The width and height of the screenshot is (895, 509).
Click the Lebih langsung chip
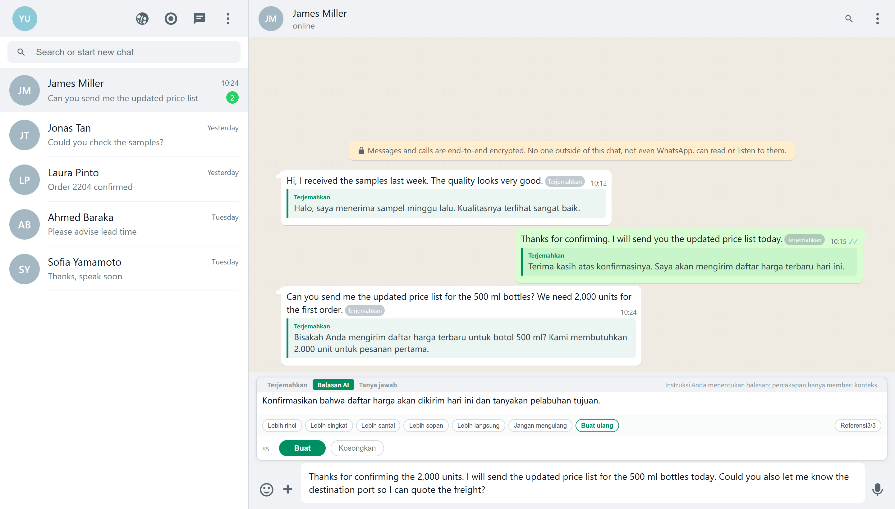point(478,426)
